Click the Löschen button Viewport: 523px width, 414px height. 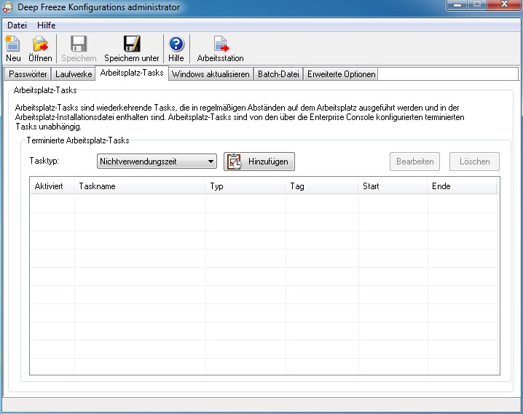point(474,162)
